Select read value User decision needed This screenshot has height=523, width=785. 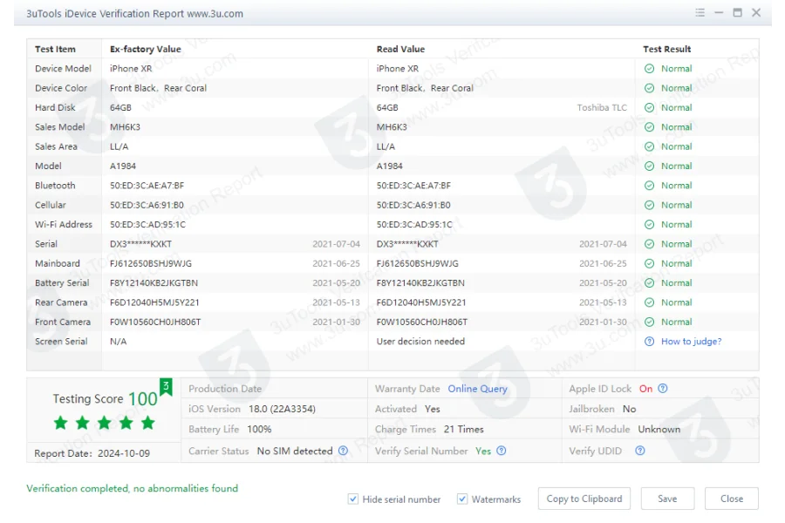coord(420,342)
